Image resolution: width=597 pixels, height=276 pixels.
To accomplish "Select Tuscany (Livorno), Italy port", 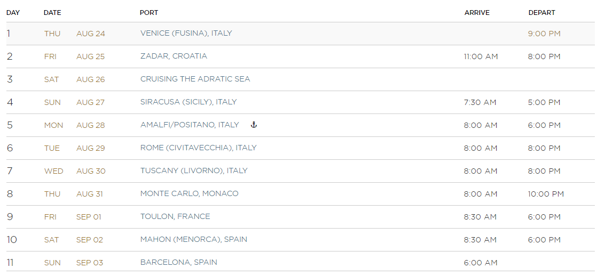I will coord(194,171).
